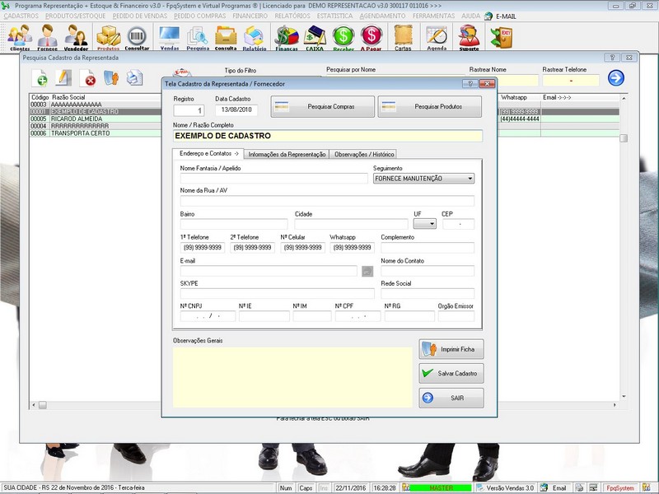
Task: Click the Observações Gerais text area
Action: pos(292,377)
